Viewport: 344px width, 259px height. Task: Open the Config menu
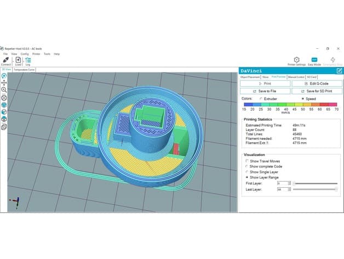pyautogui.click(x=25, y=54)
